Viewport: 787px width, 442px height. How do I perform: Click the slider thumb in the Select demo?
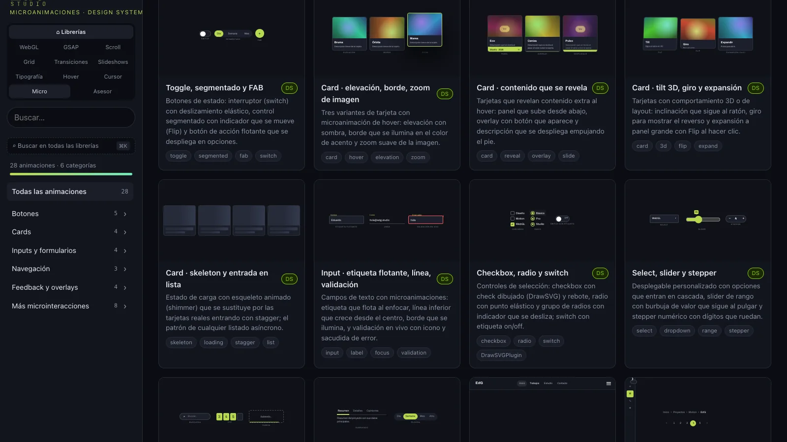698,220
